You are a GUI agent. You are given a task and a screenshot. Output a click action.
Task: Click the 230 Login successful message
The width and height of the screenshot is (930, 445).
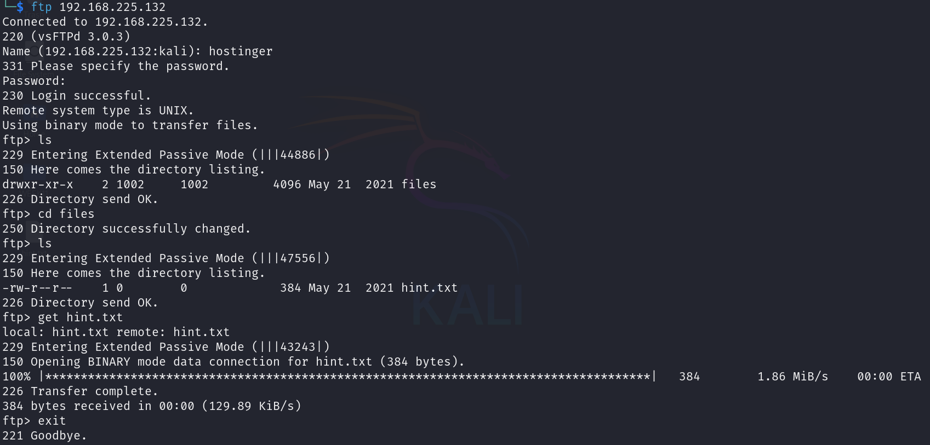tap(77, 96)
